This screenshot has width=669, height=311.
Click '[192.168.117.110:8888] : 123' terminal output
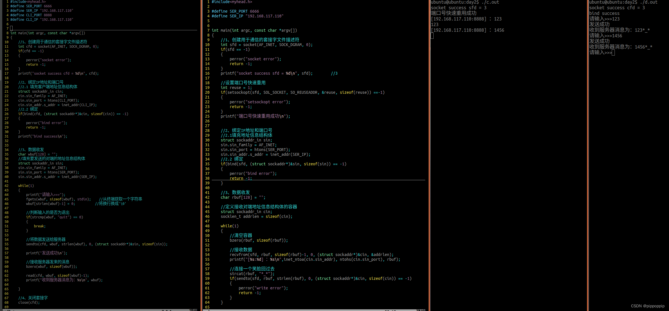pos(466,19)
